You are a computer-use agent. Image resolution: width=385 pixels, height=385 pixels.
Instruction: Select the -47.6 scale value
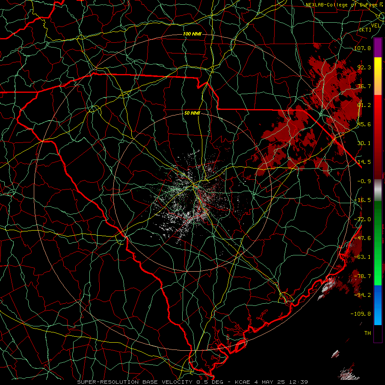(362, 238)
